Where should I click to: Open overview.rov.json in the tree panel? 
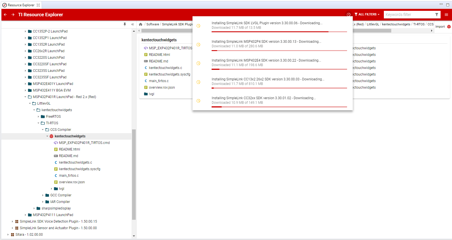tap(72, 182)
